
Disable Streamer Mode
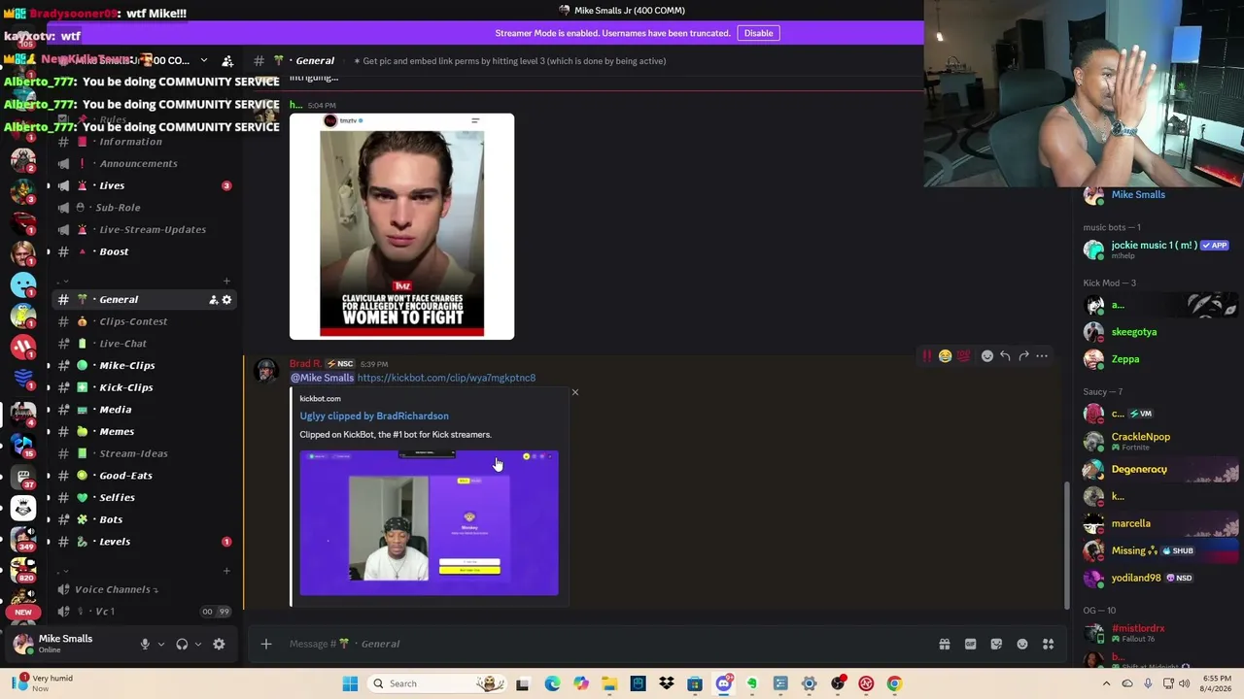click(758, 33)
